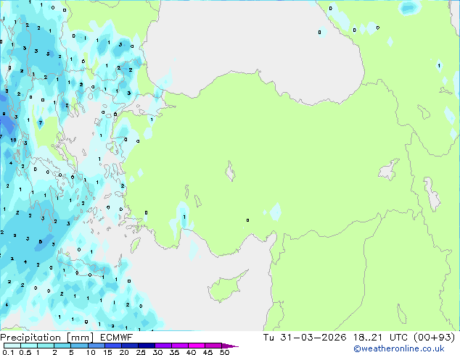The width and height of the screenshot is (460, 355).
Task: Click the "25" legend scale label
Action: (141, 352)
